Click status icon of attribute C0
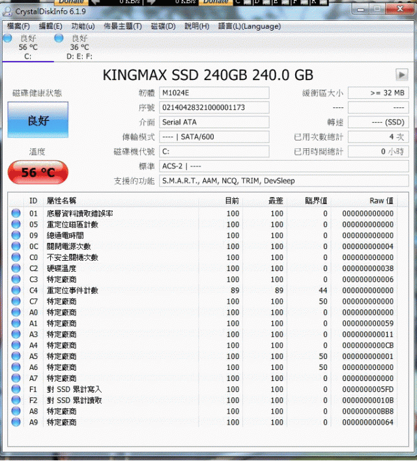Screen dimensions: 417x461 coord(16,257)
